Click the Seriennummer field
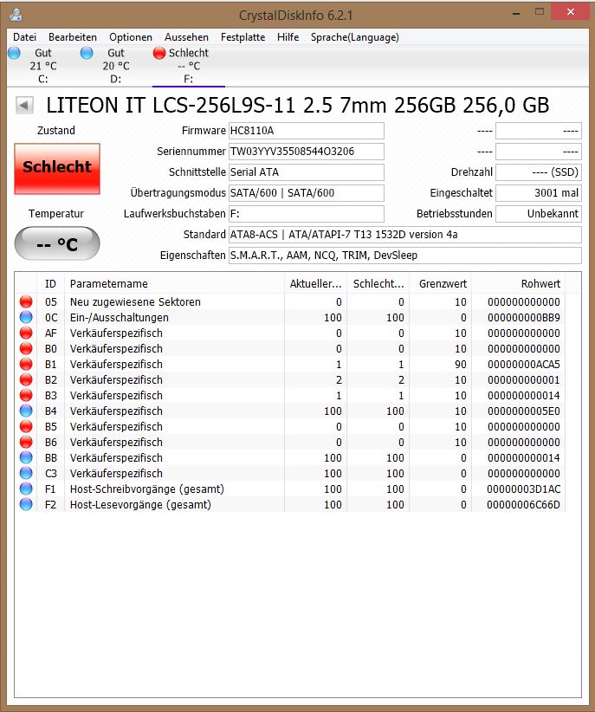 pos(306,152)
